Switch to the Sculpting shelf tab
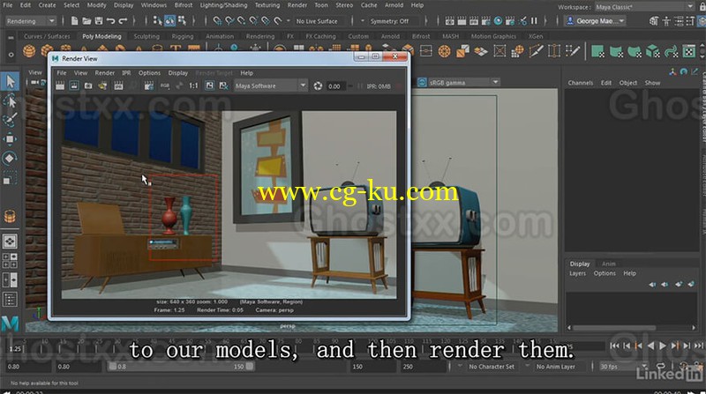706x394 pixels. pos(146,36)
